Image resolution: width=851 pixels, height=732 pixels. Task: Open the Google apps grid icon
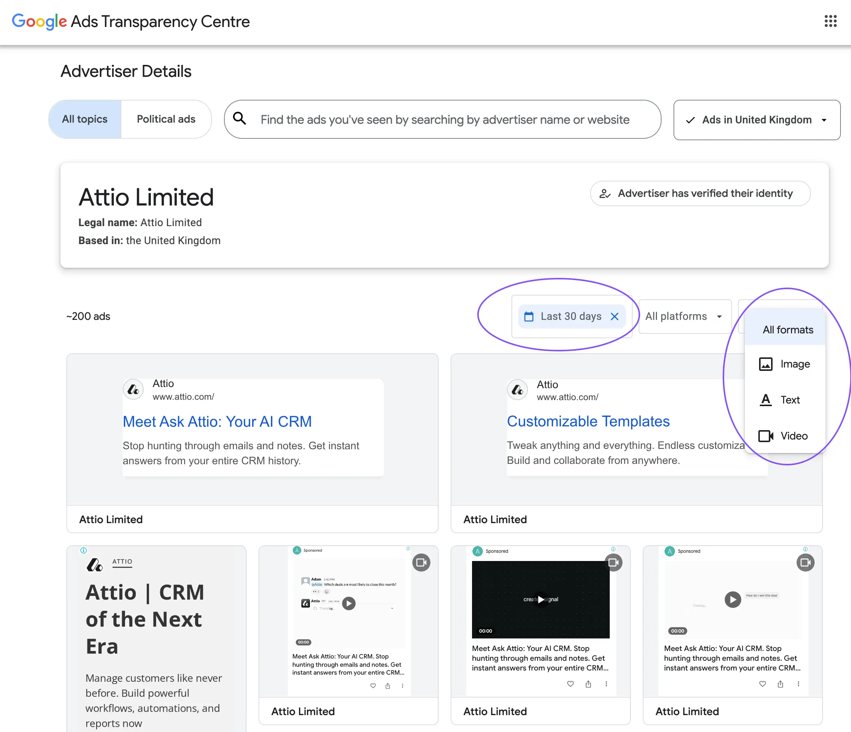coord(830,21)
